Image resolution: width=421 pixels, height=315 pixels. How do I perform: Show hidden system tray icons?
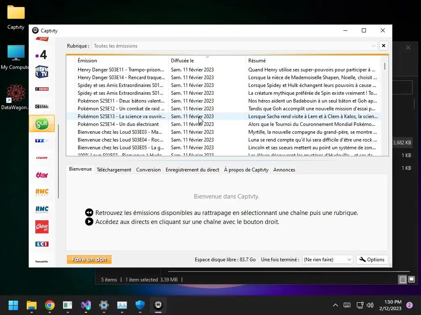tap(335, 305)
